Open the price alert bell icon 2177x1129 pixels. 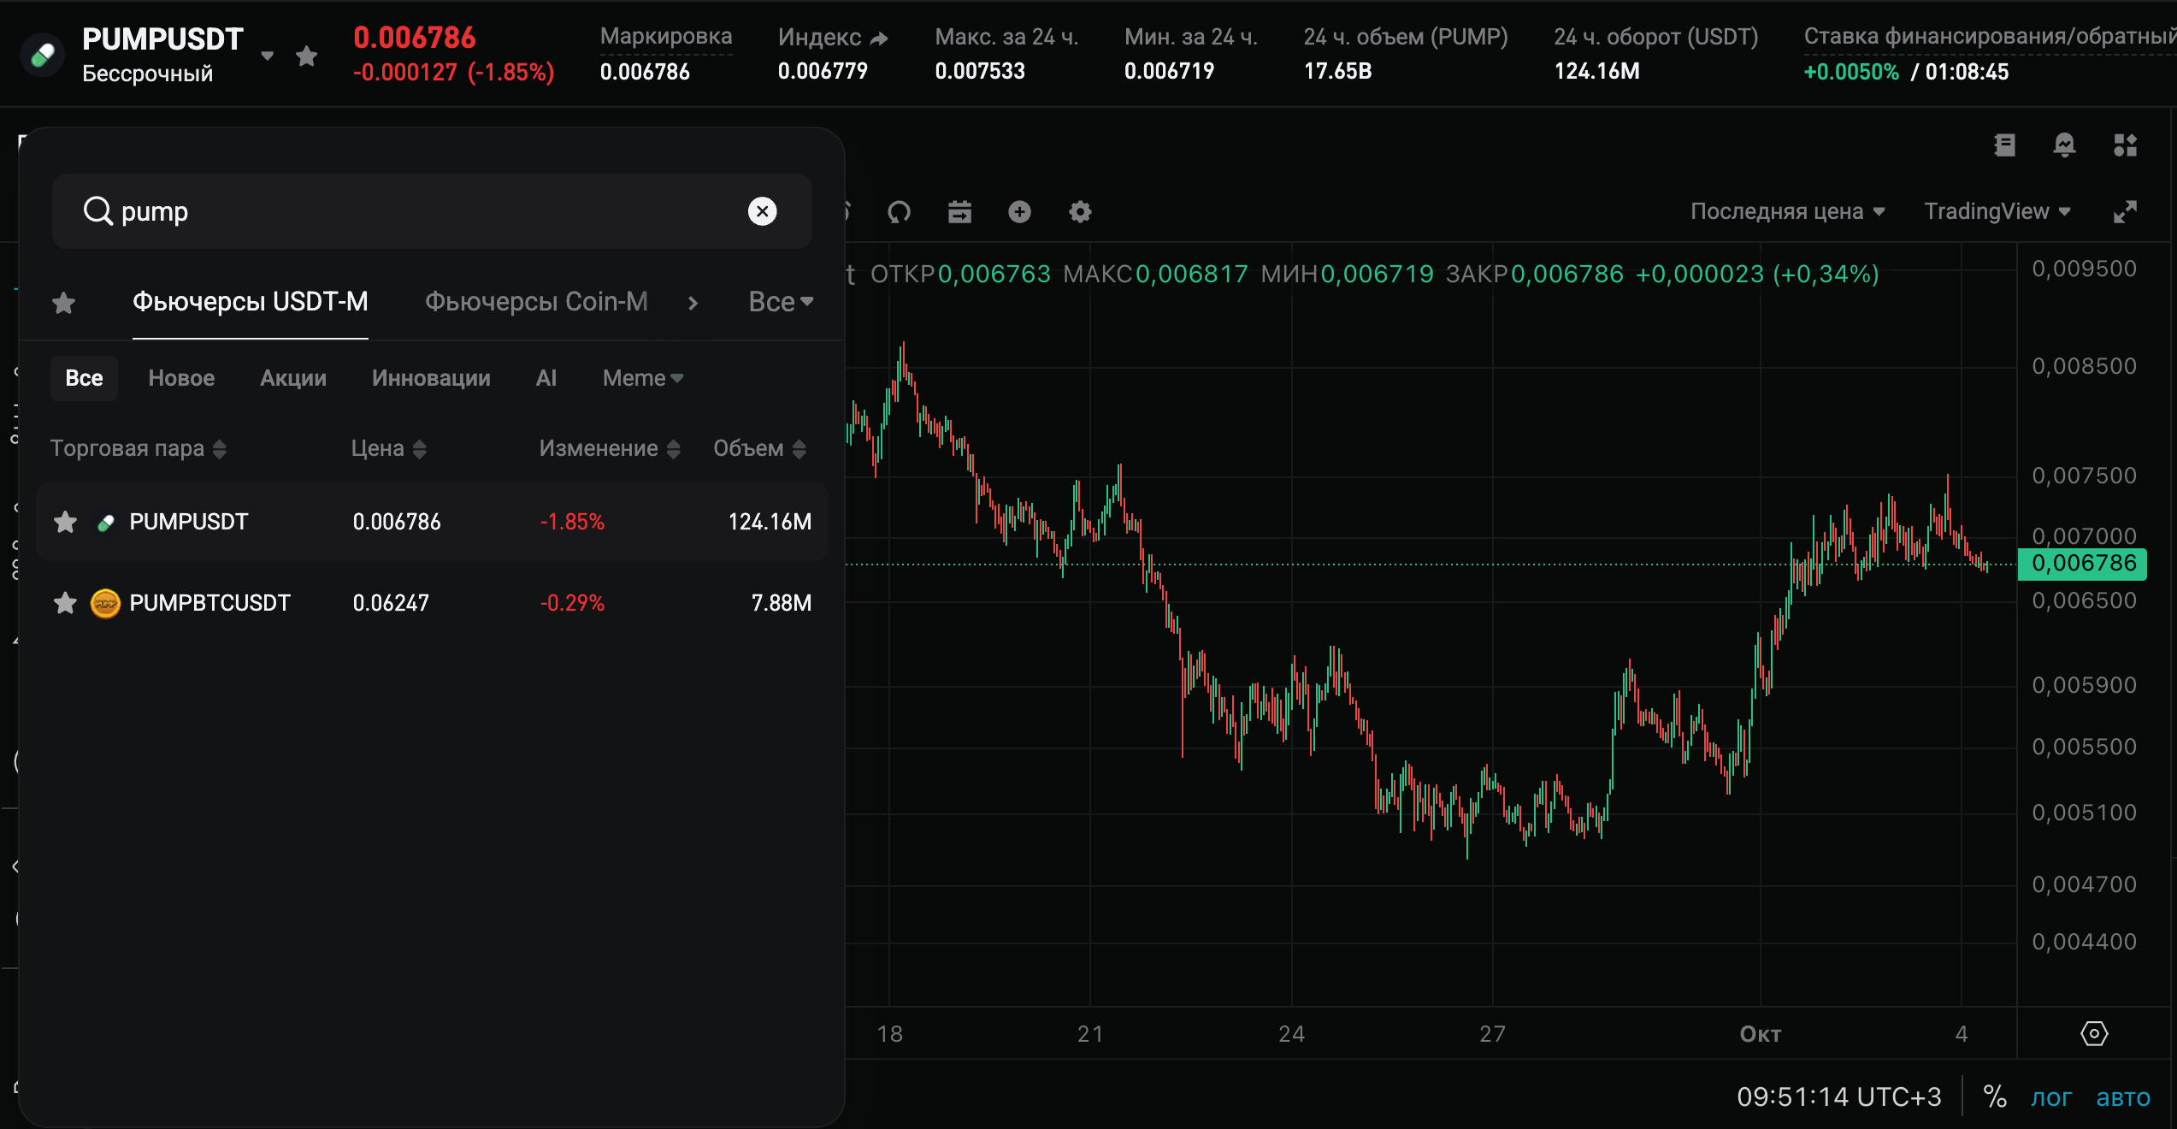pyautogui.click(x=2064, y=145)
